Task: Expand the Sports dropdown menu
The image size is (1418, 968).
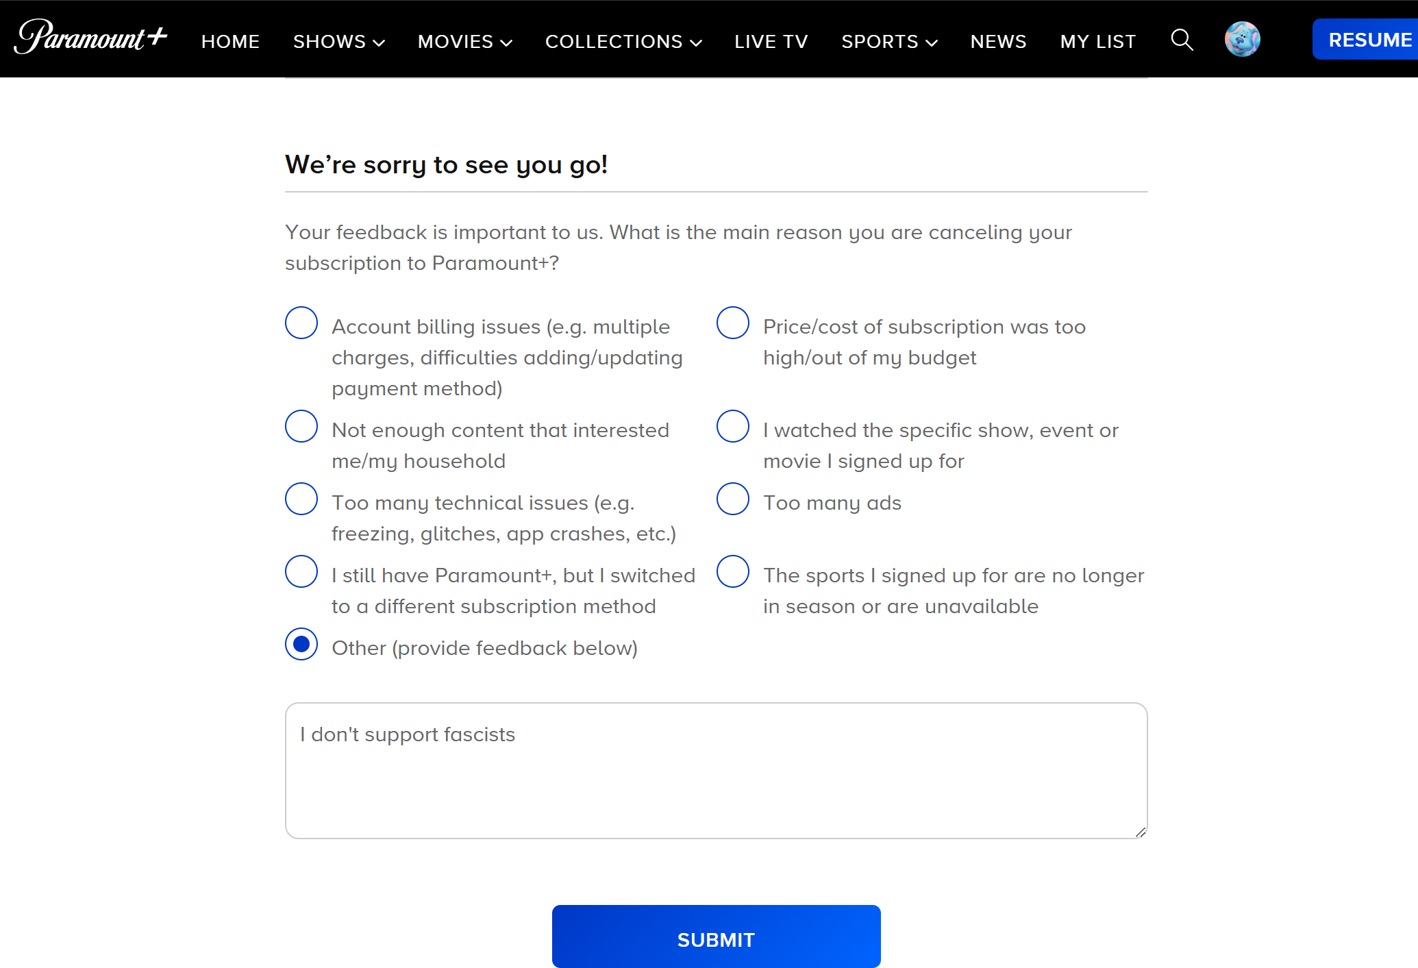Action: (x=889, y=42)
